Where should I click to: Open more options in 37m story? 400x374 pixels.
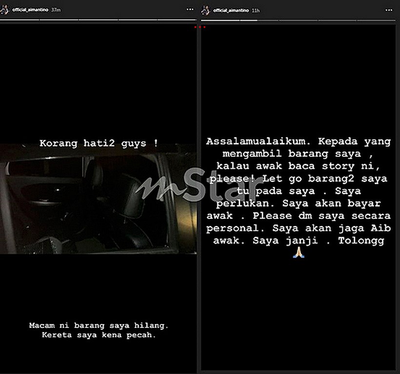pyautogui.click(x=190, y=9)
